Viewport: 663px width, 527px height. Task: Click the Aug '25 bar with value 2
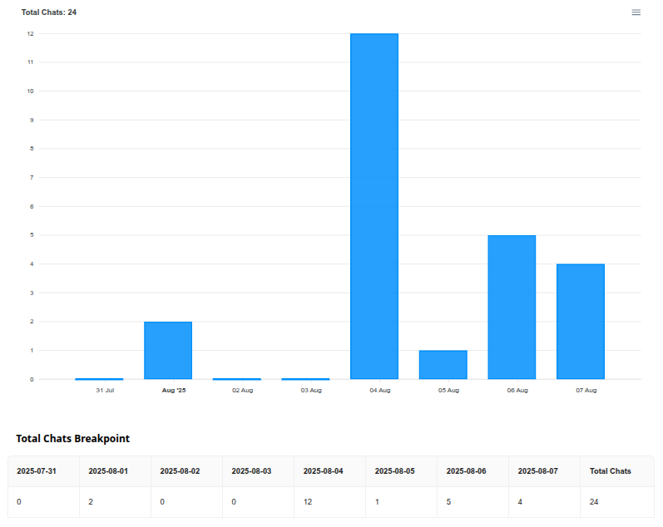[168, 350]
